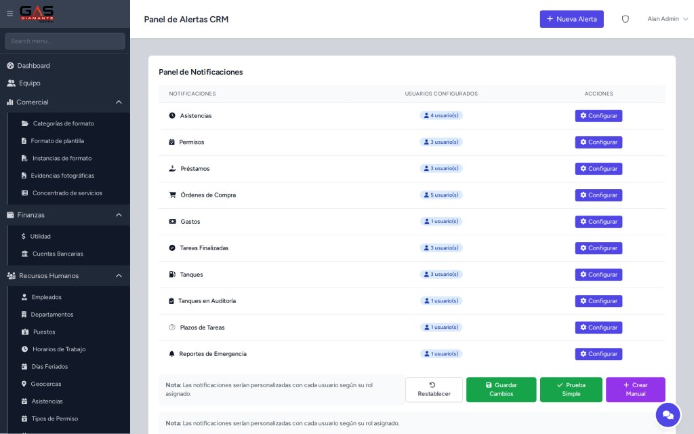Viewport: 694px width, 434px height.
Task: Configure Tanques notifications
Action: pyautogui.click(x=598, y=275)
